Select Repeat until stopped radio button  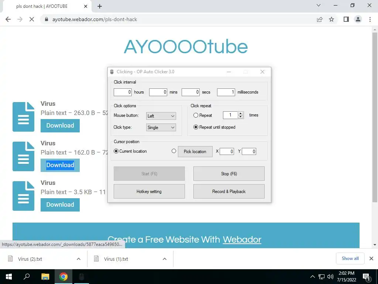[x=196, y=127]
